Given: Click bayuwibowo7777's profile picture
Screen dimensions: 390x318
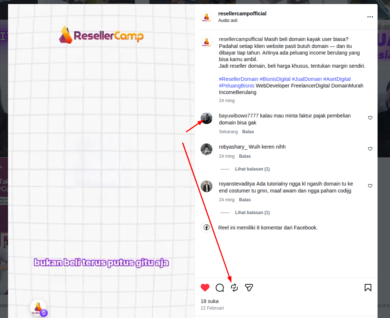Looking at the screenshot, I should coord(207,118).
